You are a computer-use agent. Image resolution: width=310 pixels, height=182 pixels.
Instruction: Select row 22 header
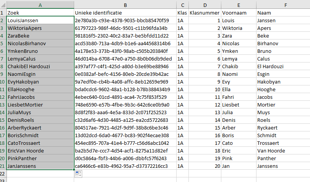[3, 174]
